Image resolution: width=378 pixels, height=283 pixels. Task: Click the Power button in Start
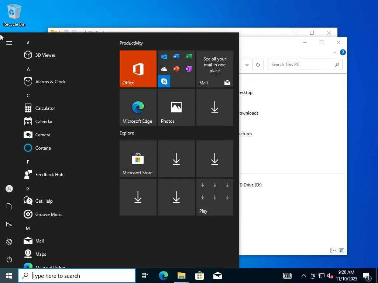[x=9, y=259]
